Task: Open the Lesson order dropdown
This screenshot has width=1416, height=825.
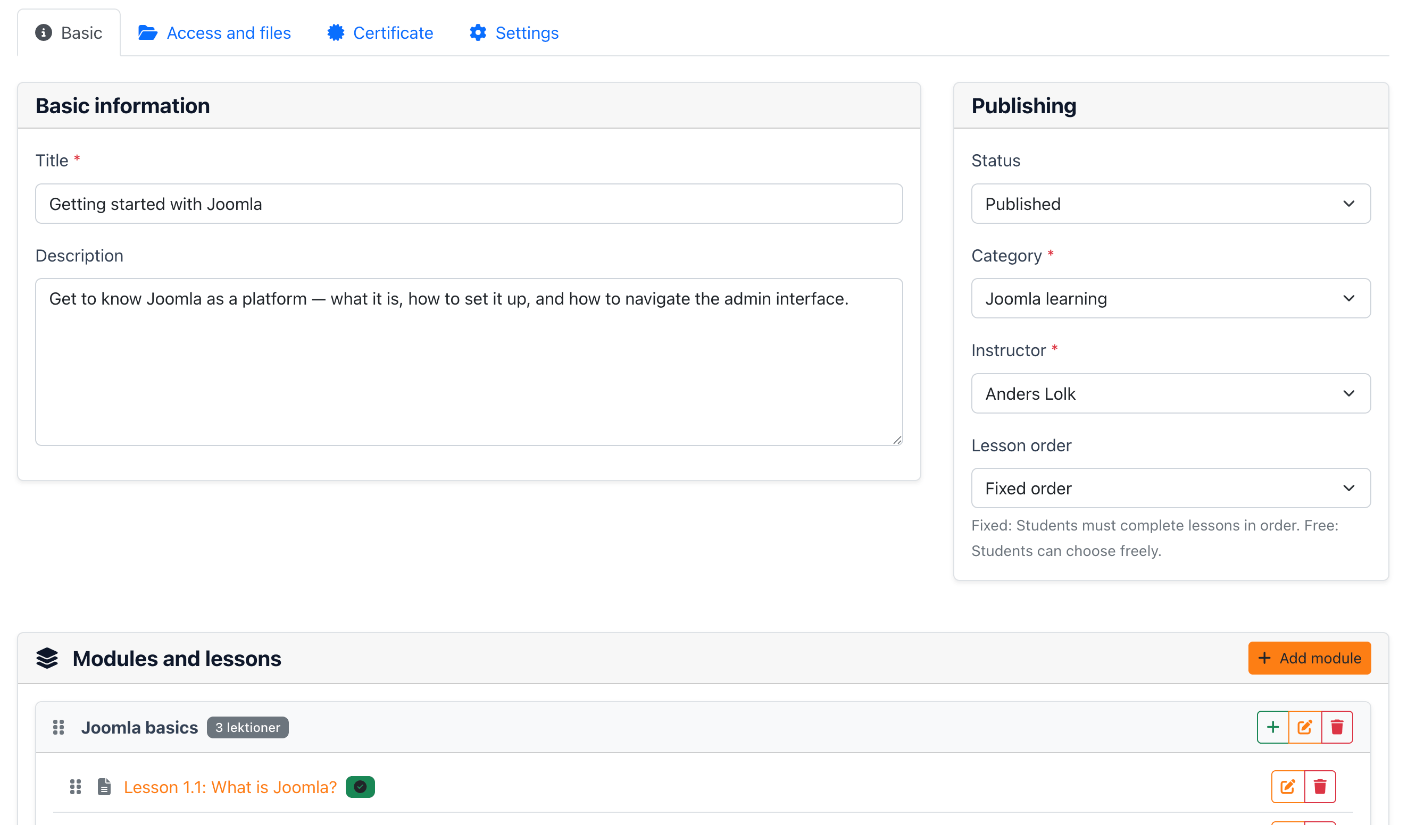Action: point(1170,488)
